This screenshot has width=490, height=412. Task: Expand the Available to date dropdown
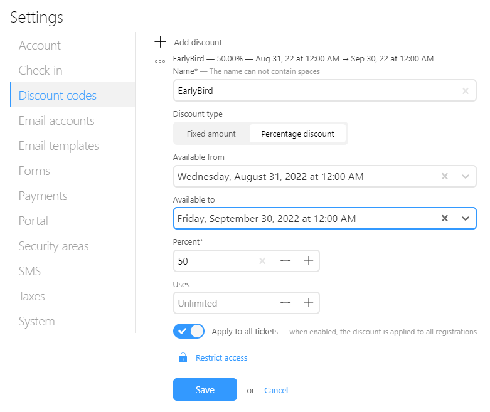click(465, 219)
